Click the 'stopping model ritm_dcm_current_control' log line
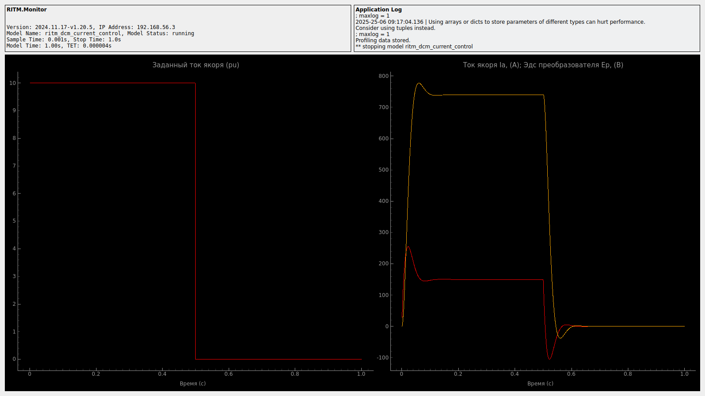The width and height of the screenshot is (705, 396). tap(414, 47)
